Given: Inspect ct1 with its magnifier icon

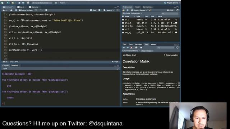Looking at the screenshot, I should tap(176, 19).
